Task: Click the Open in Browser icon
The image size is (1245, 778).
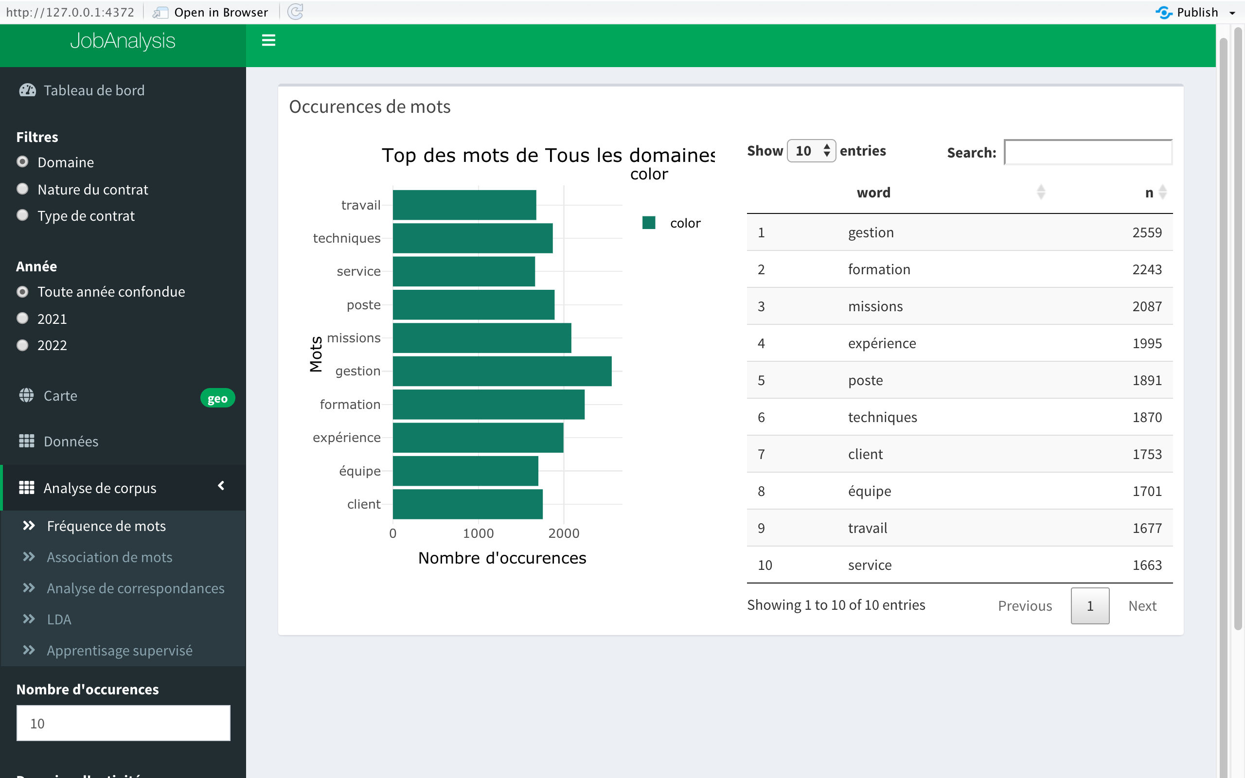Action: click(160, 12)
